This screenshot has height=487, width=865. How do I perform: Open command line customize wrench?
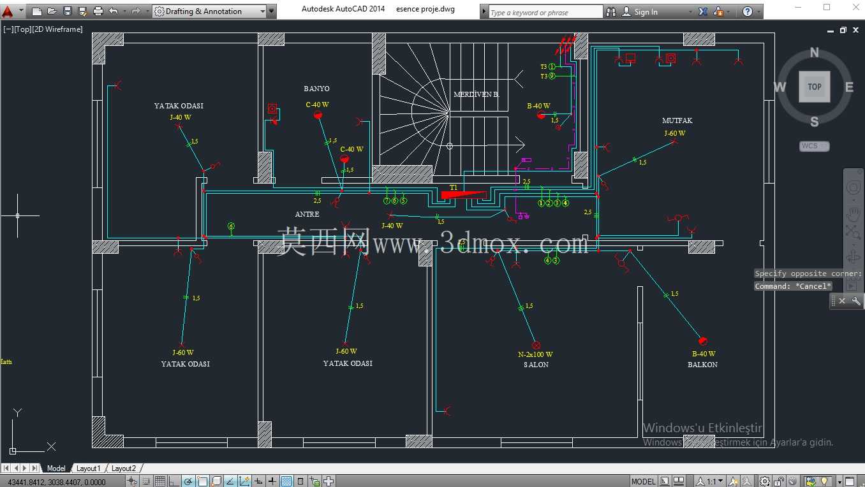click(x=856, y=301)
